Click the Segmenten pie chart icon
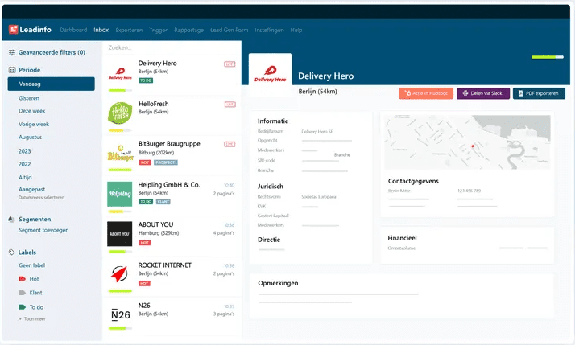 pos(12,219)
